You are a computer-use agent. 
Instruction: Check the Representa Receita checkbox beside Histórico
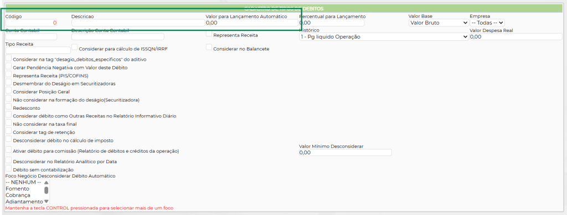[x=209, y=34]
